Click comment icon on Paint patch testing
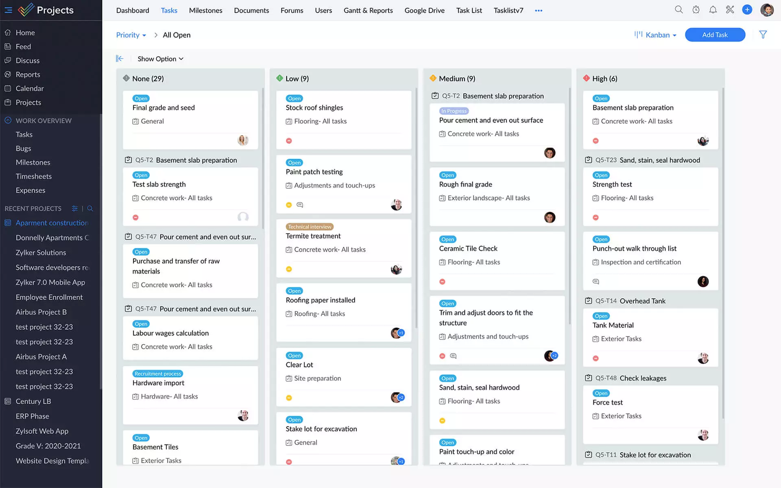Screen dimensions: 781x488 click(300, 205)
